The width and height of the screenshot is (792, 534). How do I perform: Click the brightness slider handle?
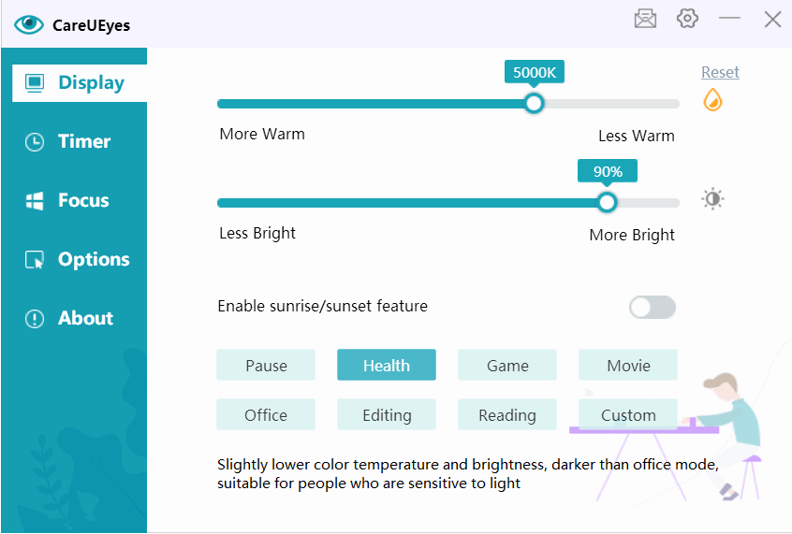(607, 202)
